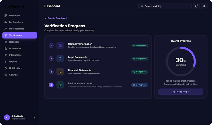Open the Documents menu item

click(x=20, y=48)
